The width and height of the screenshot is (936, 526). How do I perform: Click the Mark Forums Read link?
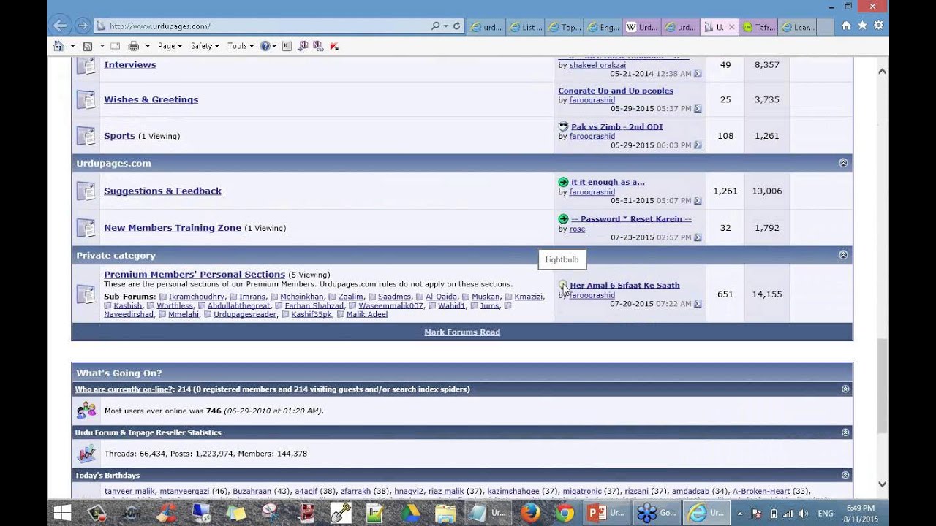click(462, 332)
